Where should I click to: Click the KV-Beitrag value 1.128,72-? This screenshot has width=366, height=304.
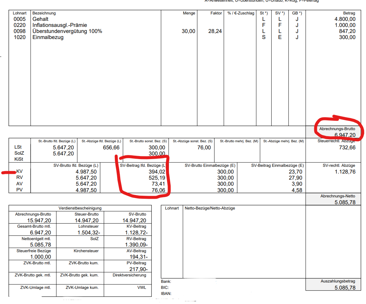point(136,233)
